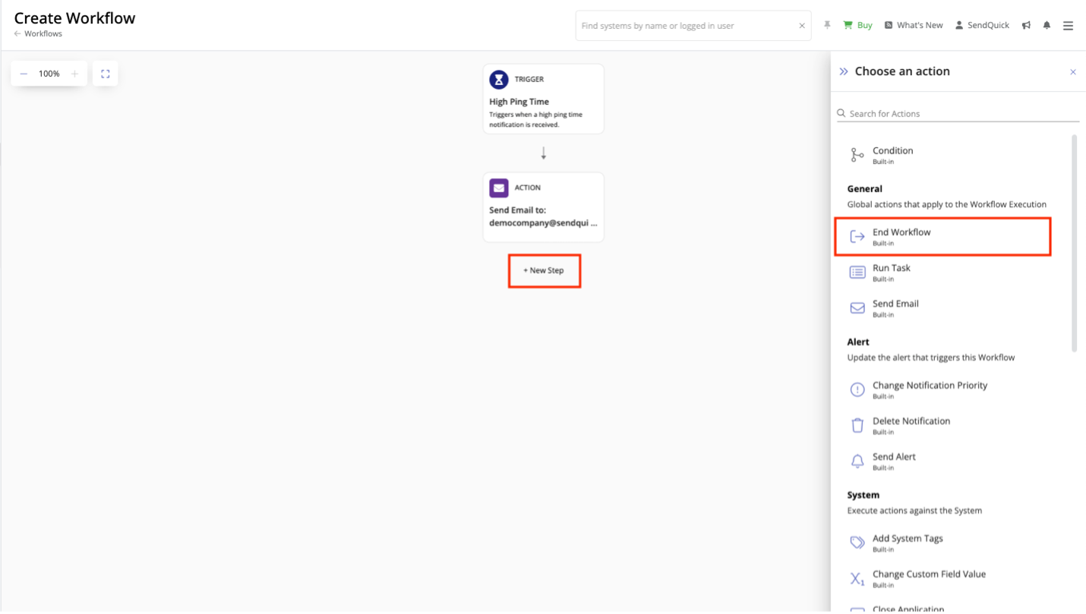Close the Choose an action panel
1086x614 pixels.
coord(1073,72)
